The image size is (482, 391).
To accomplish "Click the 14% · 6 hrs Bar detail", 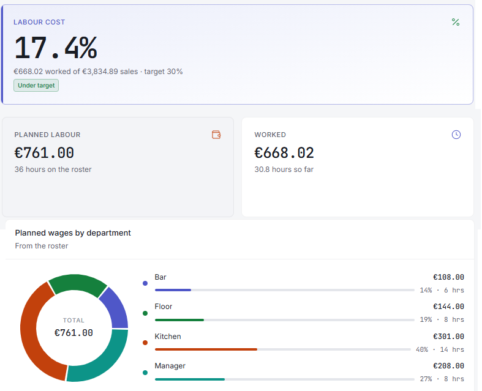I will (442, 290).
